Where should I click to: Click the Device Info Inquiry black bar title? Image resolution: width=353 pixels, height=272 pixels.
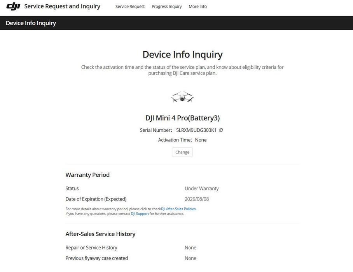point(31,23)
